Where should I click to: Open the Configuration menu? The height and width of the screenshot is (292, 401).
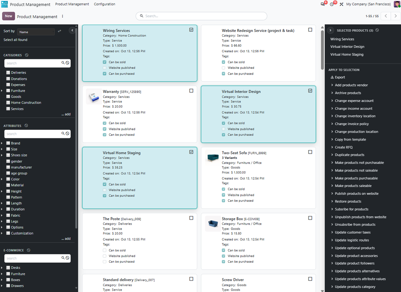click(105, 4)
